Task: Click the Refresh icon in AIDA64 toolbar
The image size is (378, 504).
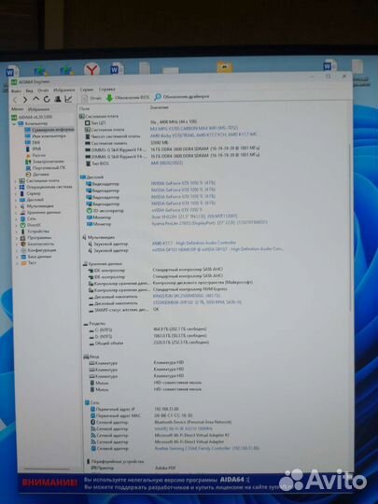Action: click(x=47, y=99)
